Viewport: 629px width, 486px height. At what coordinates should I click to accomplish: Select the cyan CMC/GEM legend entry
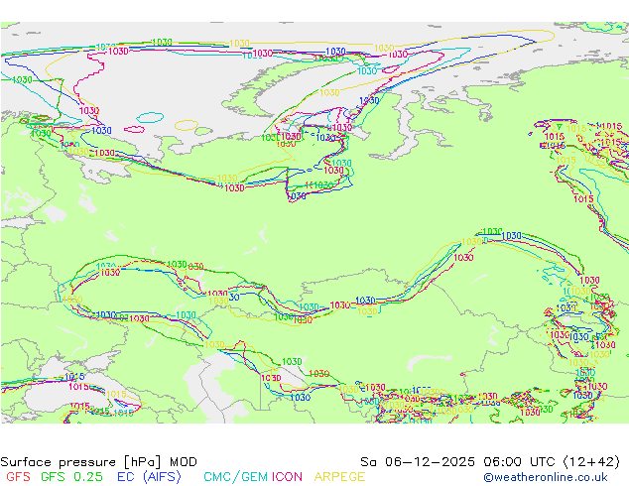pyautogui.click(x=234, y=477)
